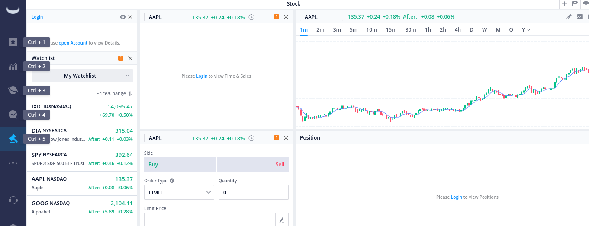This screenshot has height=226, width=589.
Task: Click Time & Sales orange link-group badge
Action: [277, 17]
